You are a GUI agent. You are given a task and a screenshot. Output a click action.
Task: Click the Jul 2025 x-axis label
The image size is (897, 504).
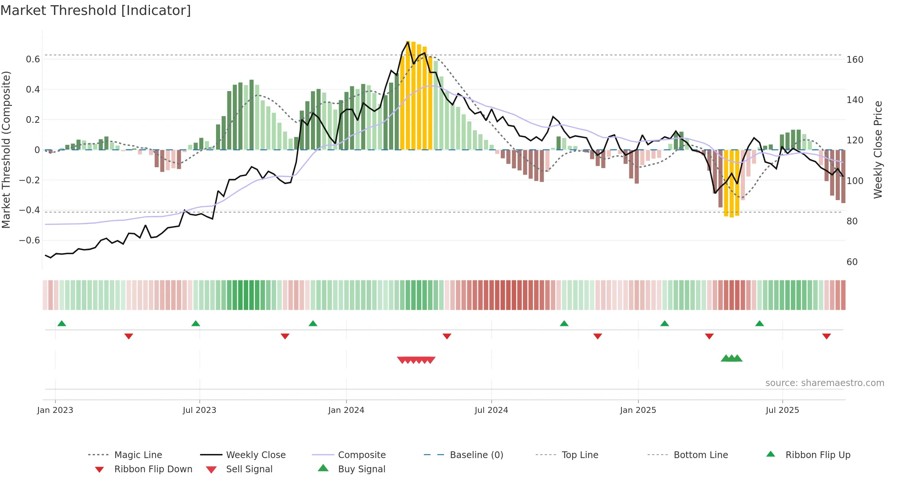(x=783, y=410)
